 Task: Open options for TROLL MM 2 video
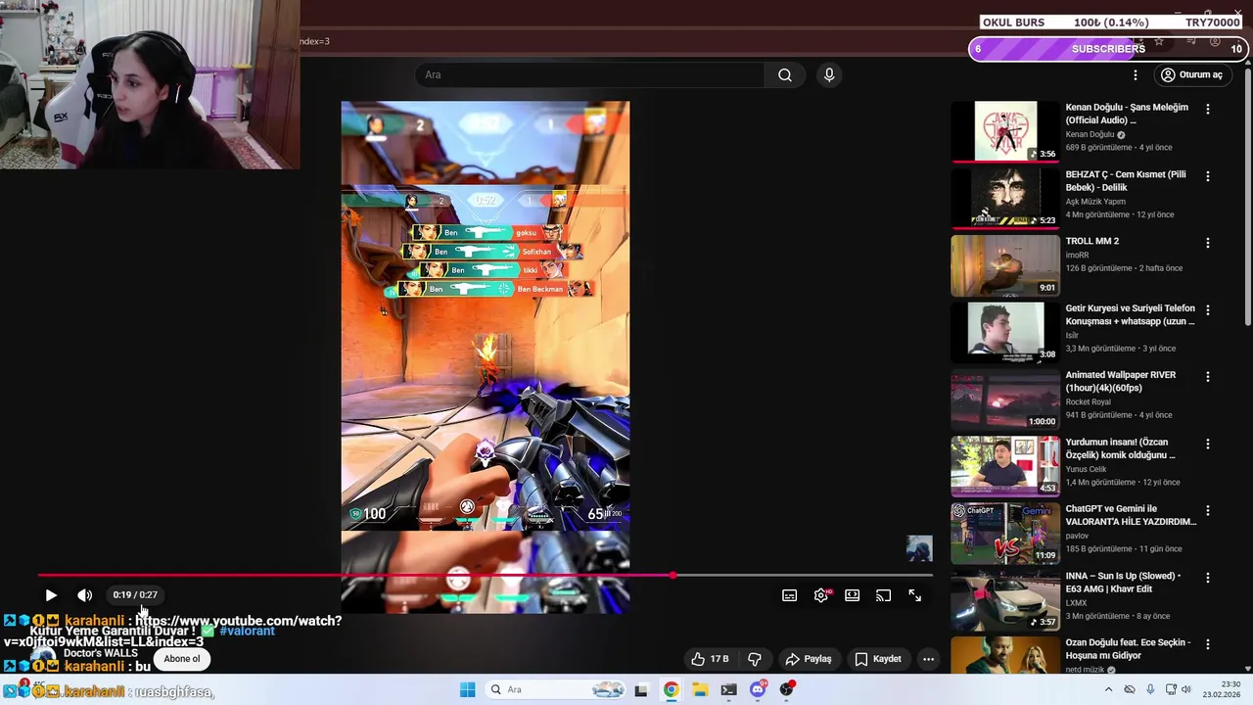1208,243
